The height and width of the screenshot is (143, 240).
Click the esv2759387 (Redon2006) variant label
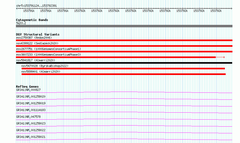click(x=34, y=38)
